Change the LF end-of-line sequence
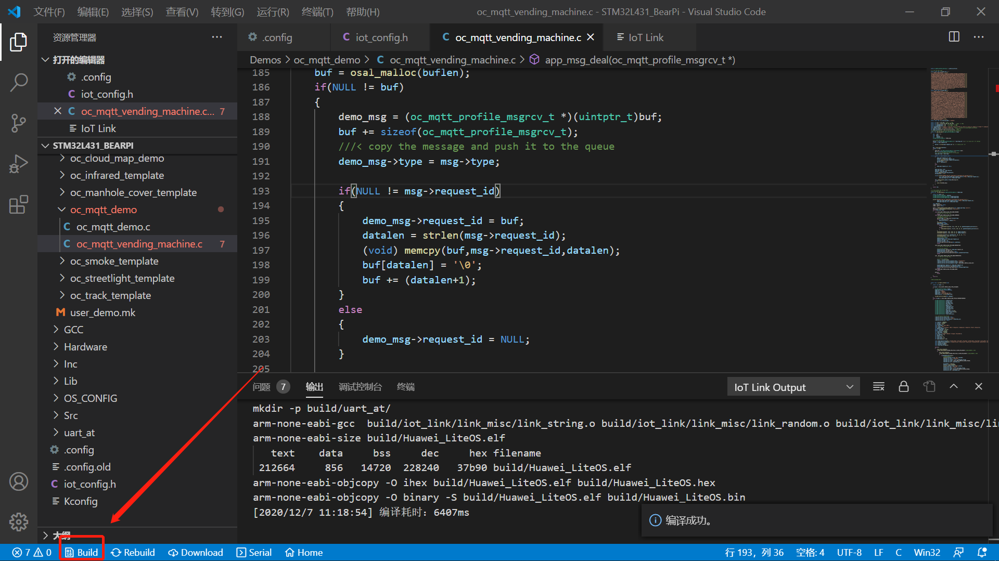Image resolution: width=999 pixels, height=561 pixels. coord(879,553)
